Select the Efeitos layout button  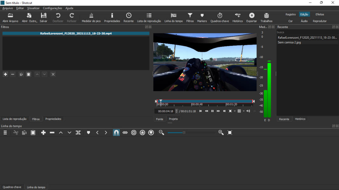(x=320, y=15)
